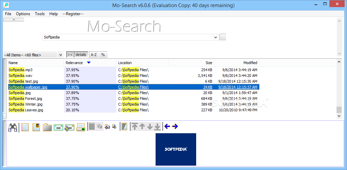Open the Options menu
Image resolution: width=347 pixels, height=170 pixels.
[23, 14]
